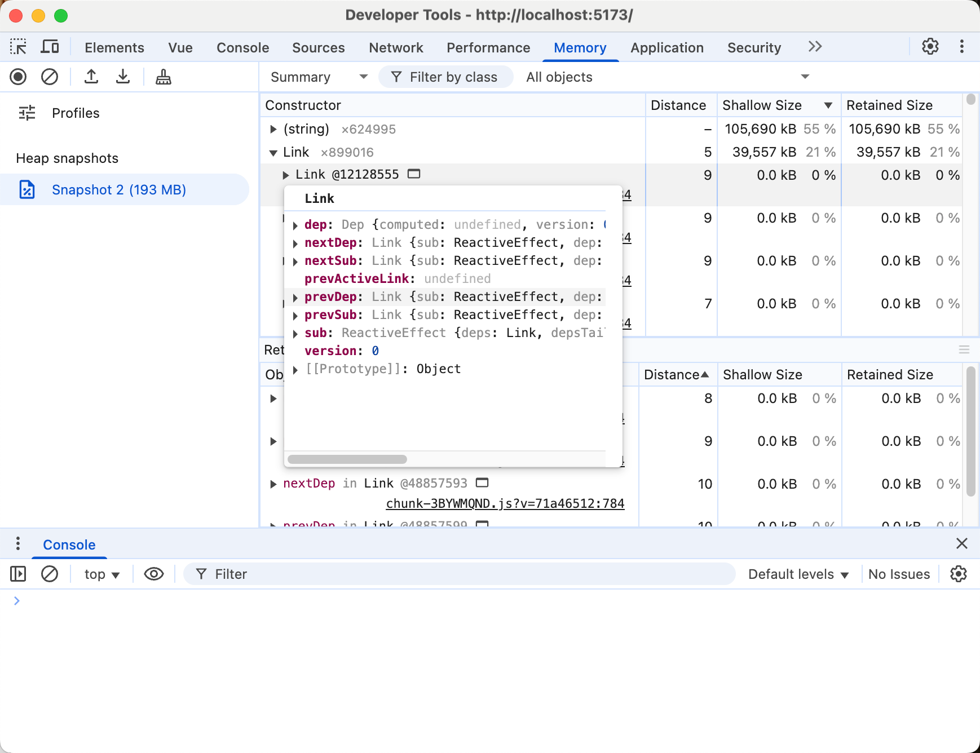Open the main Console tab

pyautogui.click(x=243, y=47)
